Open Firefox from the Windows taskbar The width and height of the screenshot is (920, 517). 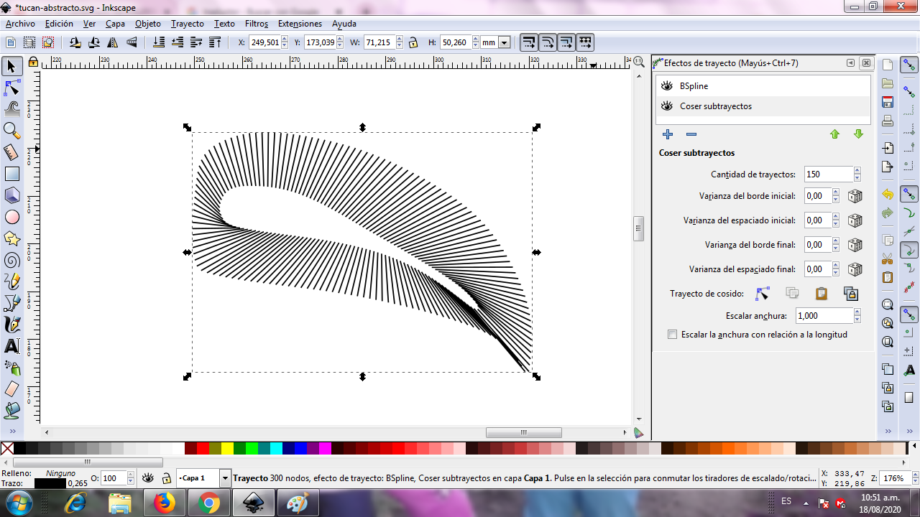pyautogui.click(x=164, y=503)
